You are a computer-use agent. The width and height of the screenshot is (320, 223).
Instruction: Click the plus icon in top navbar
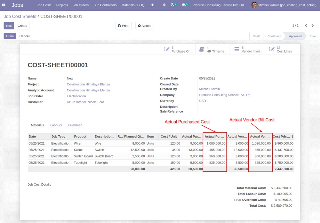click(x=152, y=5)
